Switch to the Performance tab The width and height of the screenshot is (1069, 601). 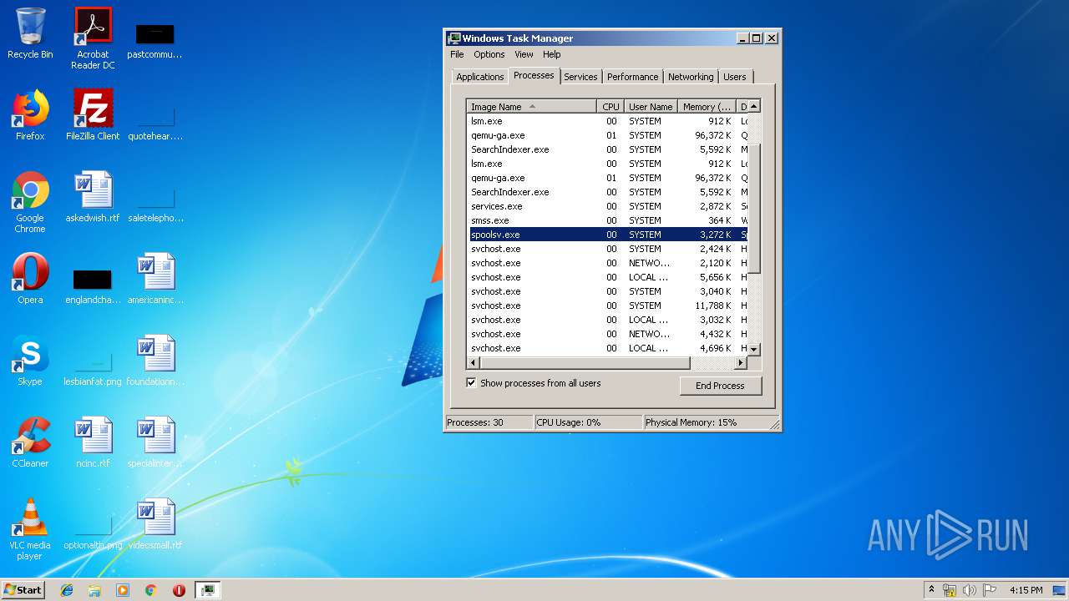632,77
